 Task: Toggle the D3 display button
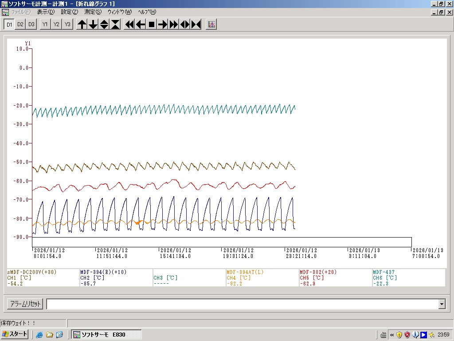[x=31, y=24]
